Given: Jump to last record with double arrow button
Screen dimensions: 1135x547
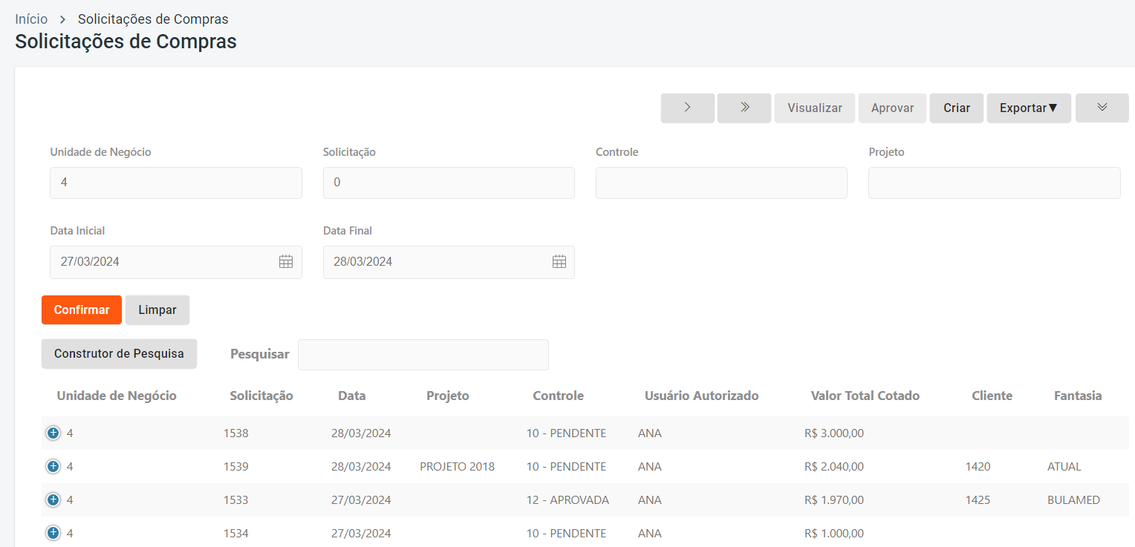Looking at the screenshot, I should click(x=744, y=108).
